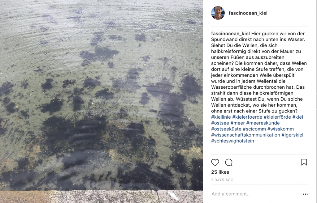The width and height of the screenshot is (317, 203).
Task: Open fascinocean_kiel profile picture
Action: (218, 13)
